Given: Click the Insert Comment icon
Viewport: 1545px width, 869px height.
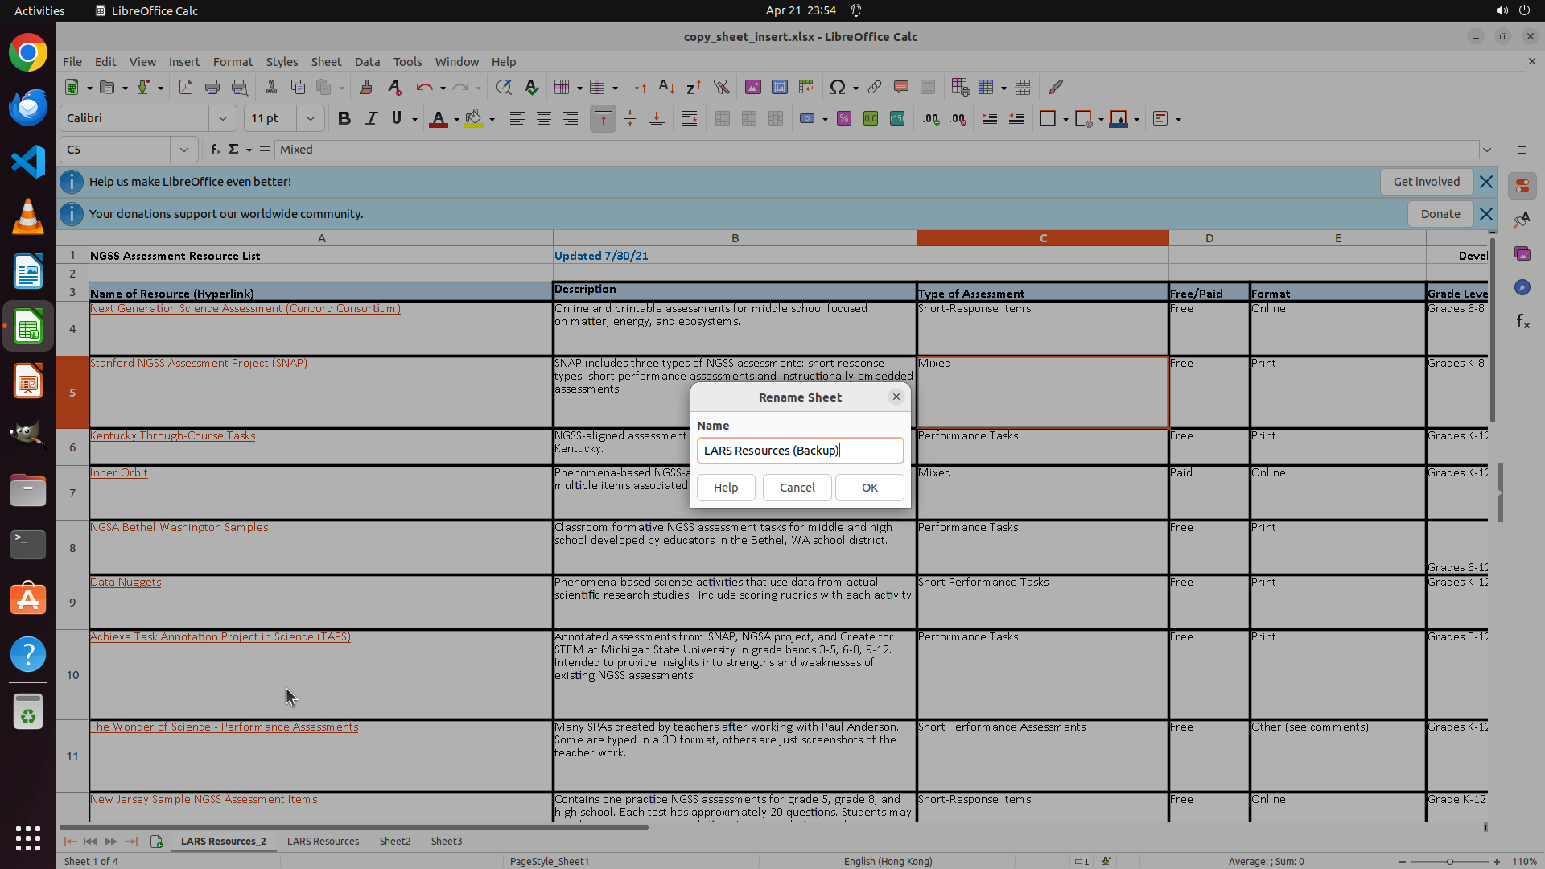Looking at the screenshot, I should point(900,87).
